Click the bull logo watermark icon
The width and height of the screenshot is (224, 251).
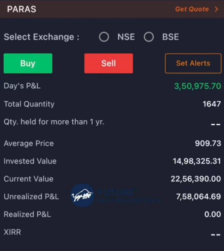pyautogui.click(x=82, y=196)
